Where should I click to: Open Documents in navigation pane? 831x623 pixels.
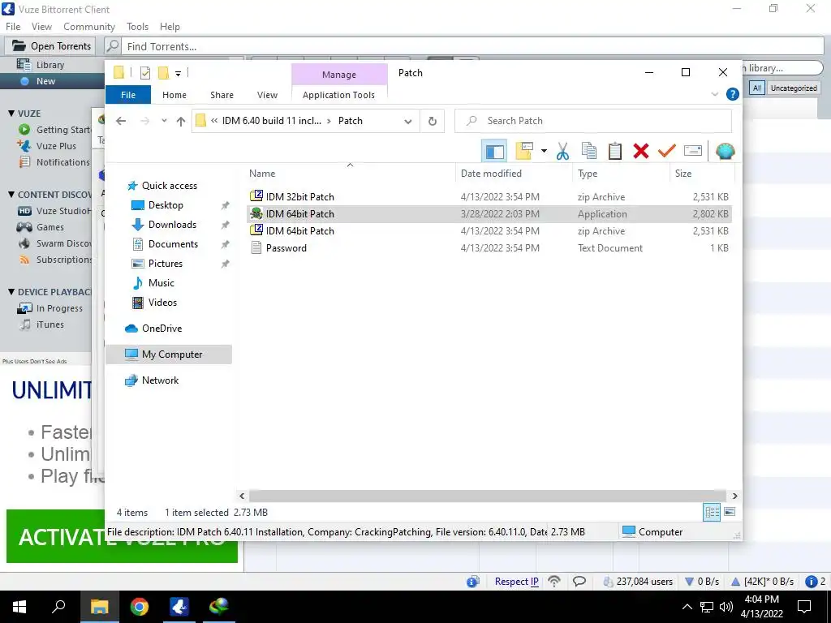click(x=173, y=243)
